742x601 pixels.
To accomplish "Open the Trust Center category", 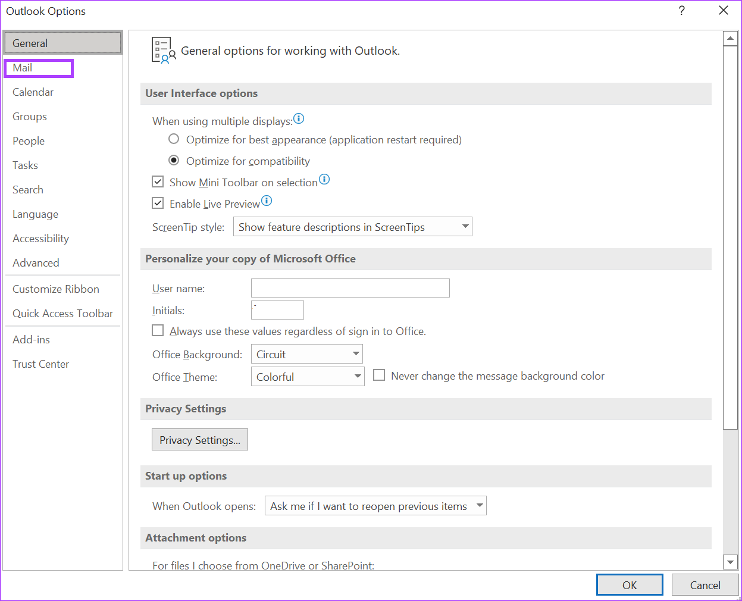I will coord(40,364).
